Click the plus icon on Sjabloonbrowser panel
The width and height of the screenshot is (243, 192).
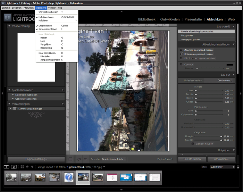62,90
